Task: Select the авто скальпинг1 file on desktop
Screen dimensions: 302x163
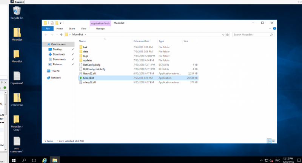Action: click(x=17, y=145)
